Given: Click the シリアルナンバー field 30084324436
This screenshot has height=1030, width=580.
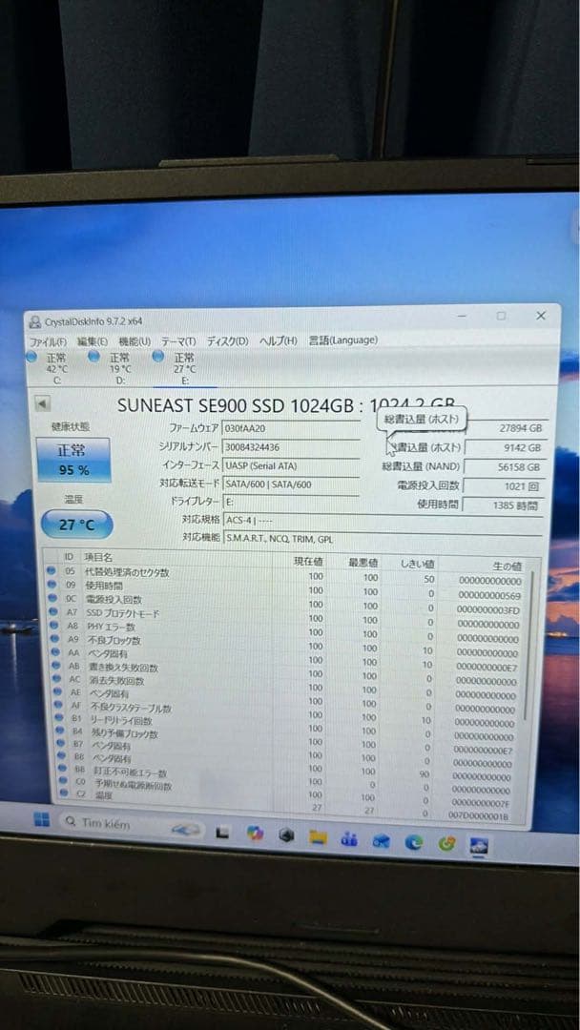Looking at the screenshot, I should click(290, 447).
